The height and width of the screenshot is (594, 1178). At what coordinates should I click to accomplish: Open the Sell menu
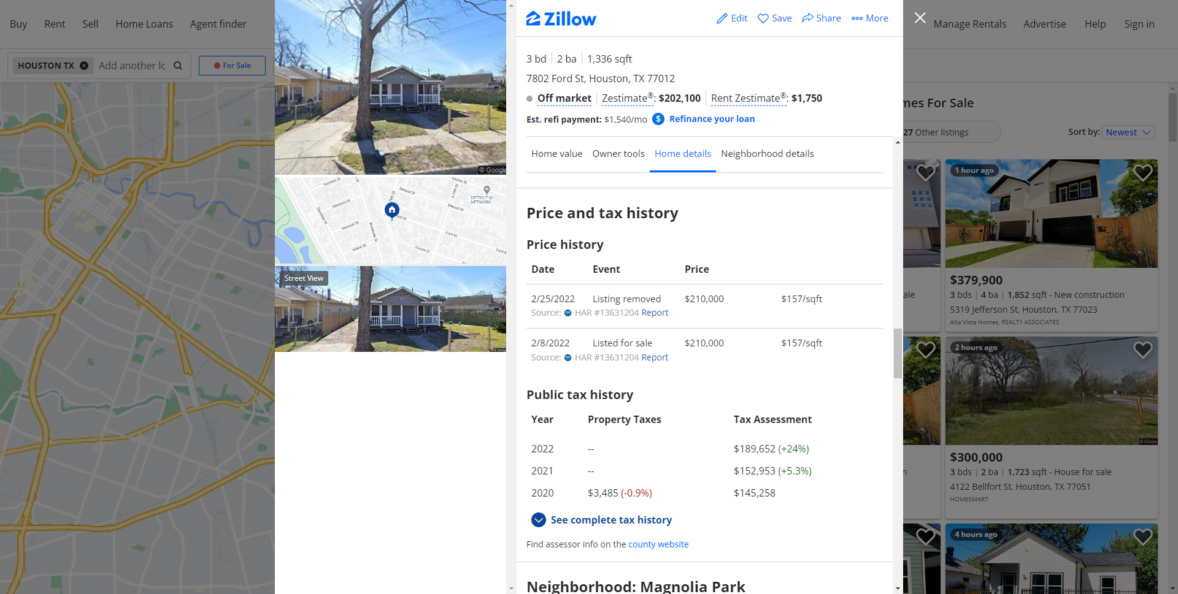point(90,24)
